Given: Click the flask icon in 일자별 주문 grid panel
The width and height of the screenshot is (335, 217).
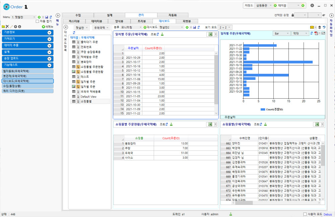Looking at the screenshot, I should pyautogui.click(x=162, y=34).
